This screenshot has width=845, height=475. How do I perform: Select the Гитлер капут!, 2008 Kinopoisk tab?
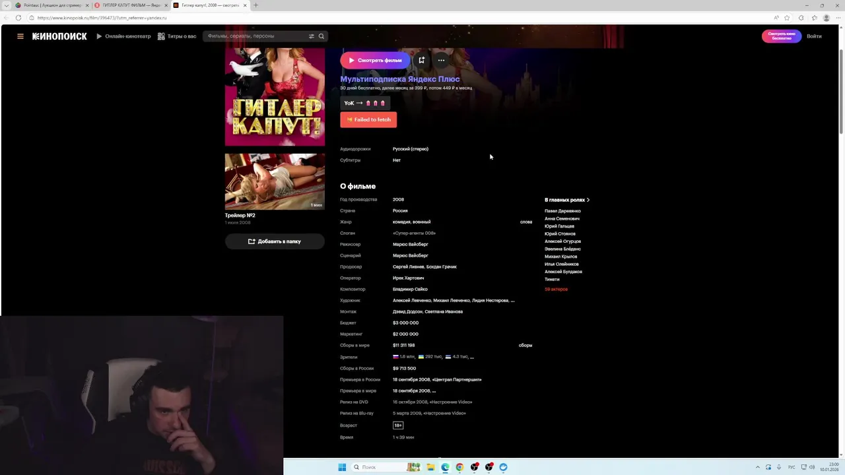pyautogui.click(x=210, y=5)
